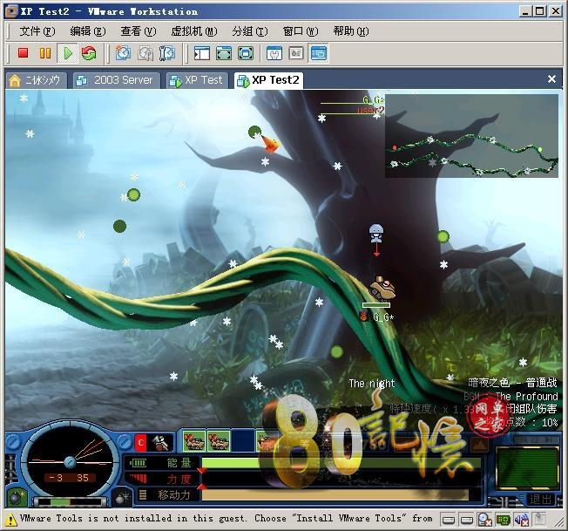Open the 文件 (File) menu
The width and height of the screenshot is (568, 531).
pos(37,31)
